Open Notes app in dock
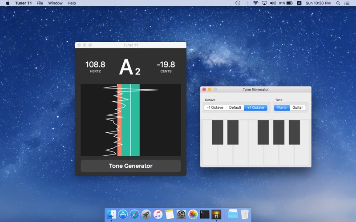This screenshot has width=356, height=222. 170,214
